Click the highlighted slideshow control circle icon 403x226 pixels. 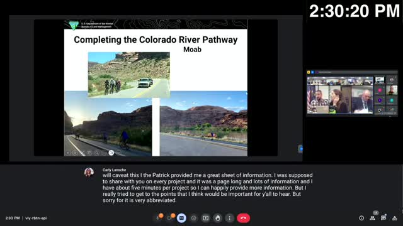point(111,153)
